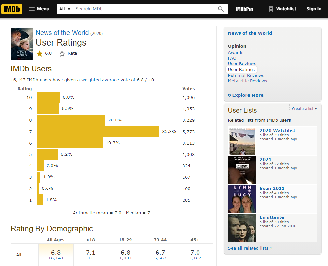The width and height of the screenshot is (328, 266).
Task: Select the 1,096 votes value
Action: 188,98
